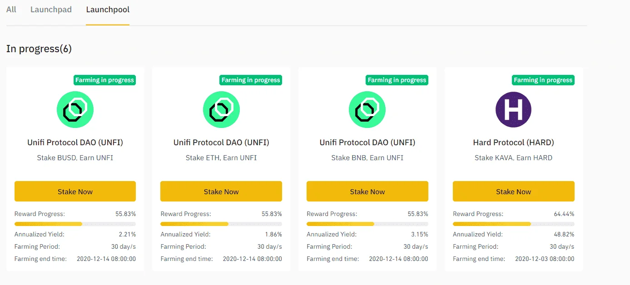
Task: Click the 48.82% annualized yield value
Action: coord(564,235)
